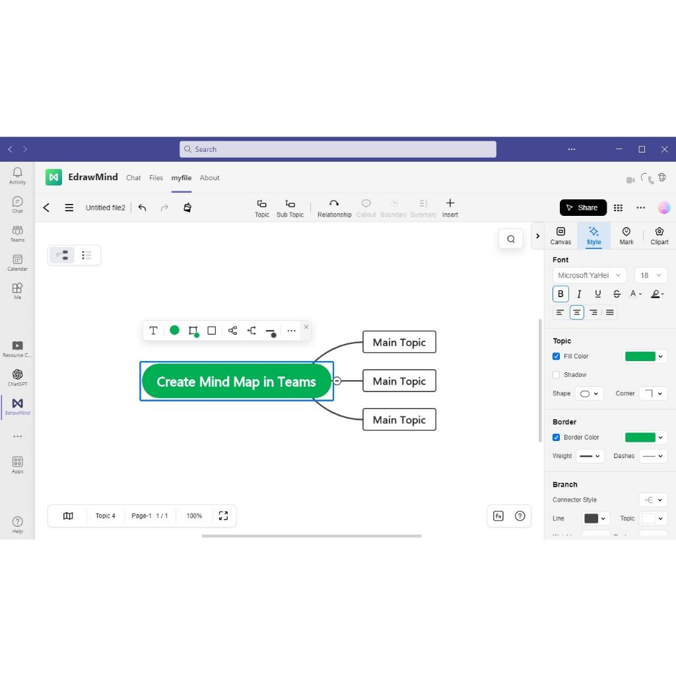676x676 pixels.
Task: Go back with the left chevron arrow
Action: [x=47, y=208]
